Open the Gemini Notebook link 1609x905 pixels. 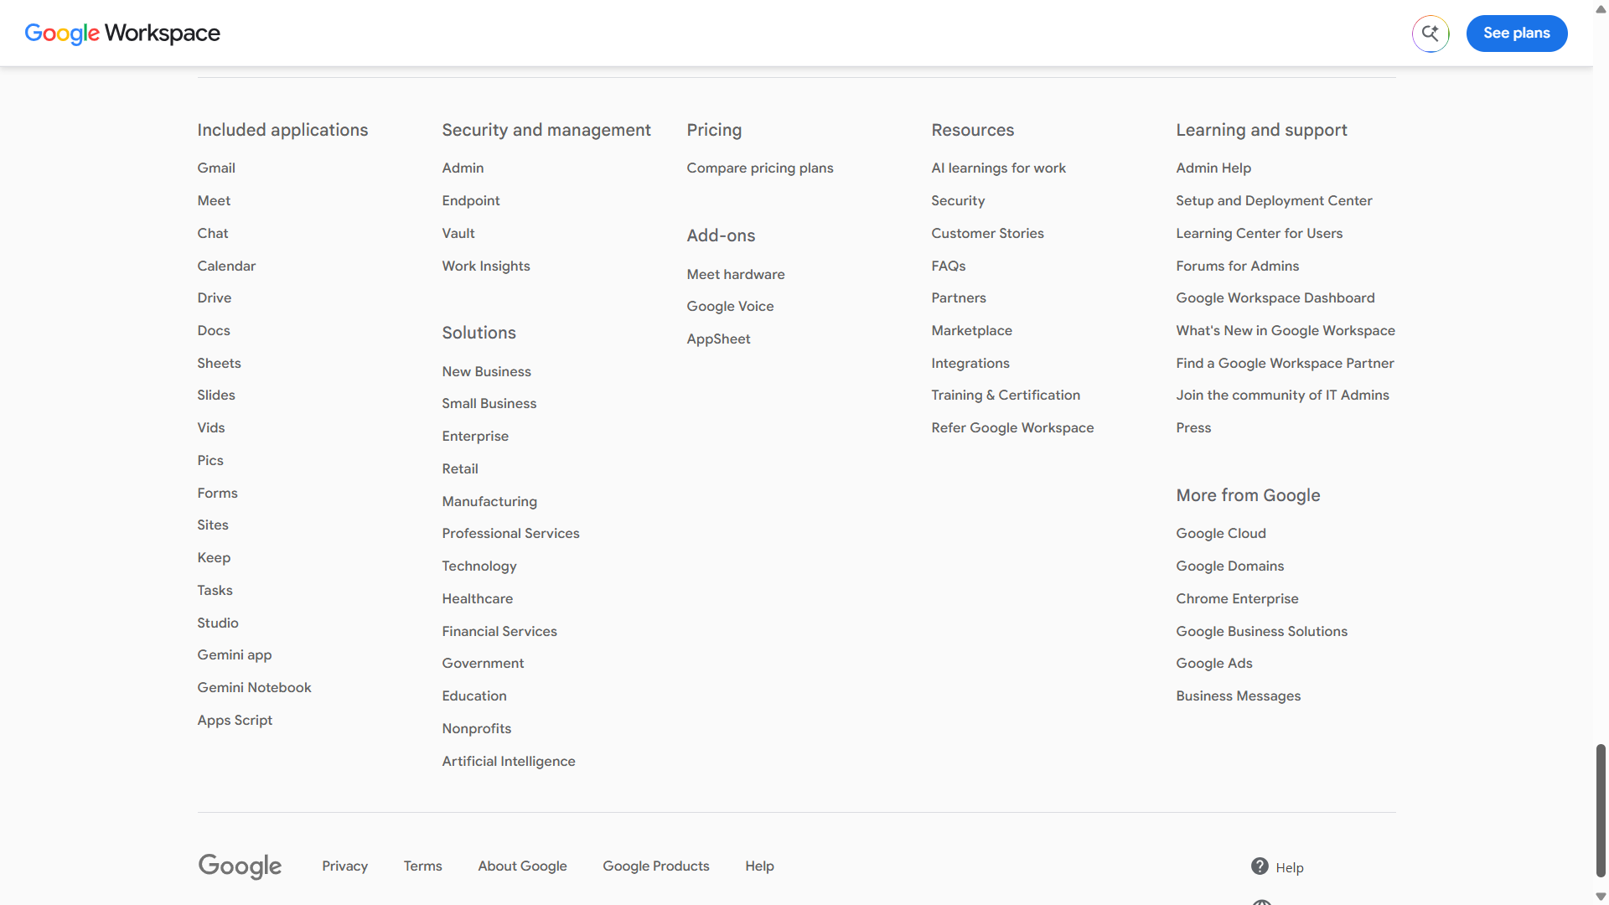pos(255,688)
